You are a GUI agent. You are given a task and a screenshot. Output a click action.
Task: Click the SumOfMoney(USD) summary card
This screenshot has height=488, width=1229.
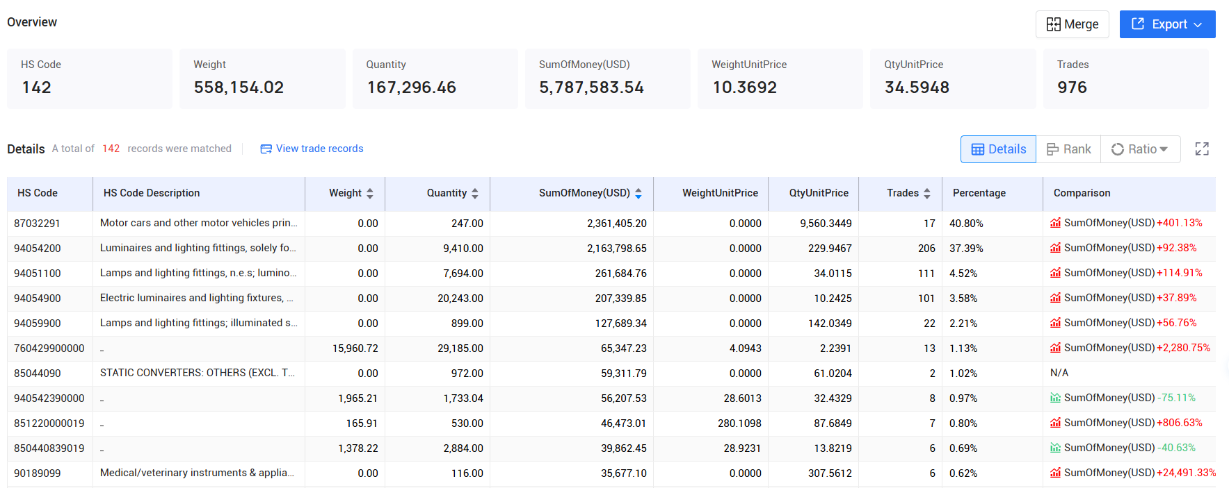(x=608, y=78)
